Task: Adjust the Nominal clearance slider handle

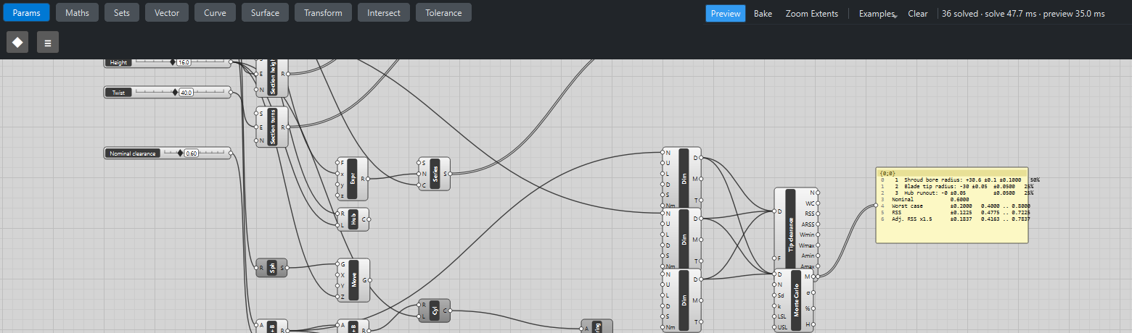Action: (180, 153)
